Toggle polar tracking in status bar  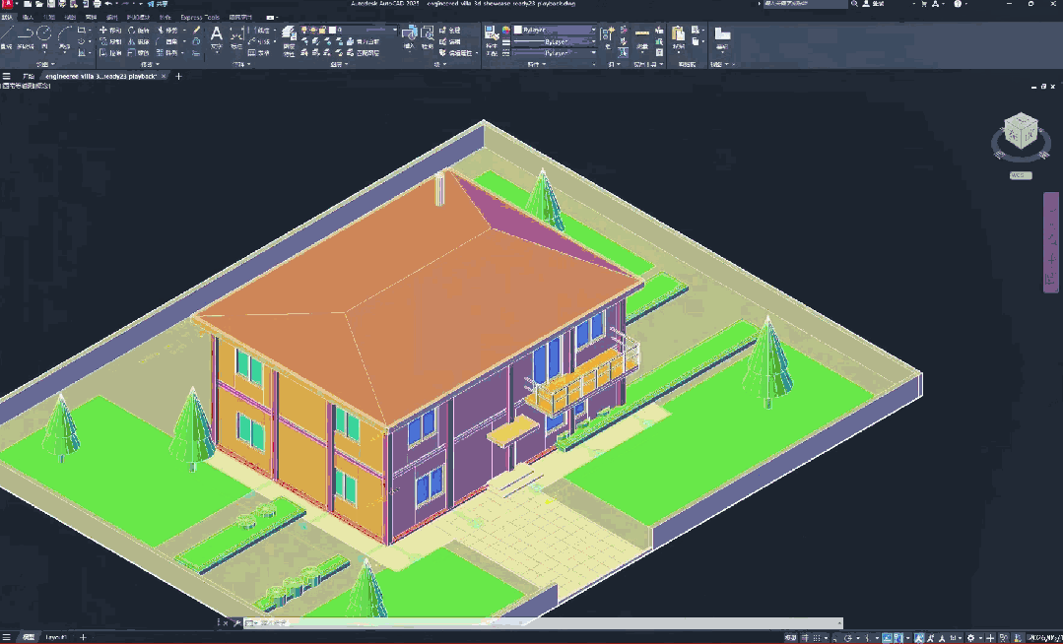[x=848, y=638]
